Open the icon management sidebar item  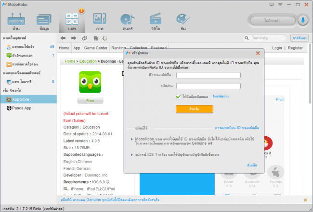pos(28,64)
